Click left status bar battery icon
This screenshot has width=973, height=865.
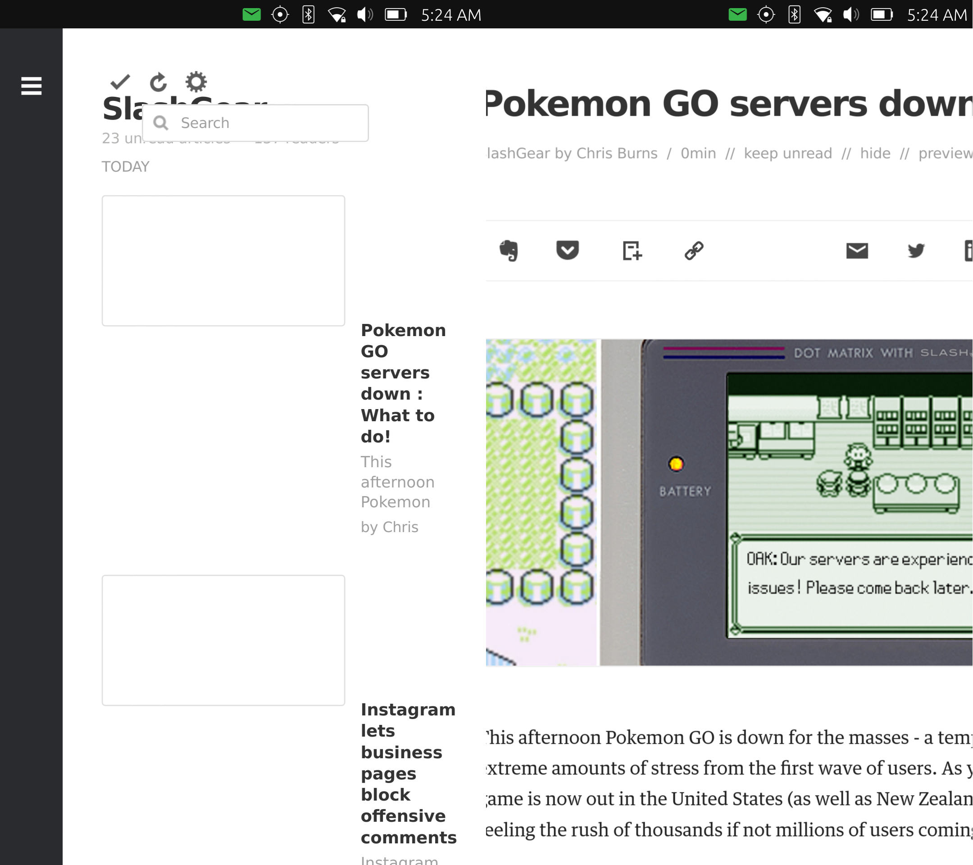(x=396, y=15)
